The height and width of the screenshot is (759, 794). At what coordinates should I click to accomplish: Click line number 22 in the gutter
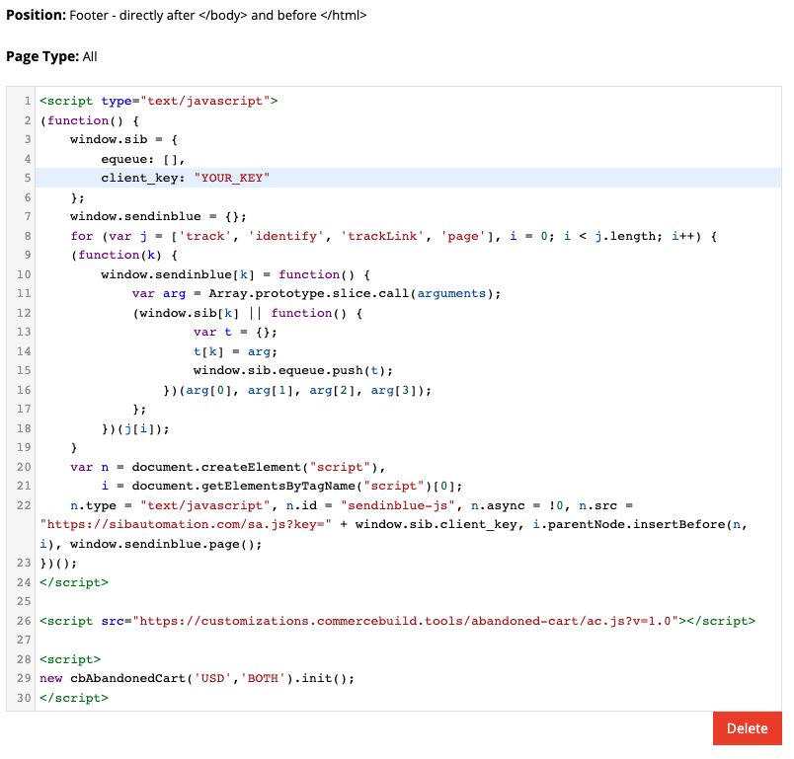(24, 505)
